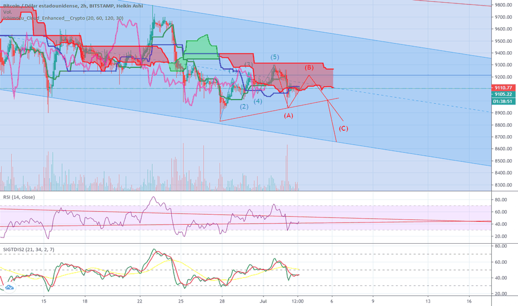This screenshot has height=306, width=518.
Task: Click 40.00 on the RSI pane scale
Action: [x=501, y=224]
